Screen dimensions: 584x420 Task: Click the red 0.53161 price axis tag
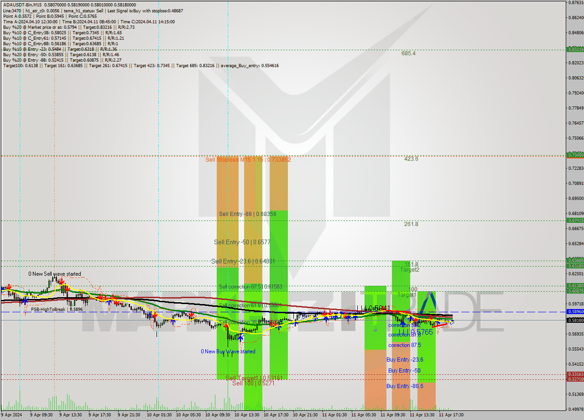pos(575,374)
